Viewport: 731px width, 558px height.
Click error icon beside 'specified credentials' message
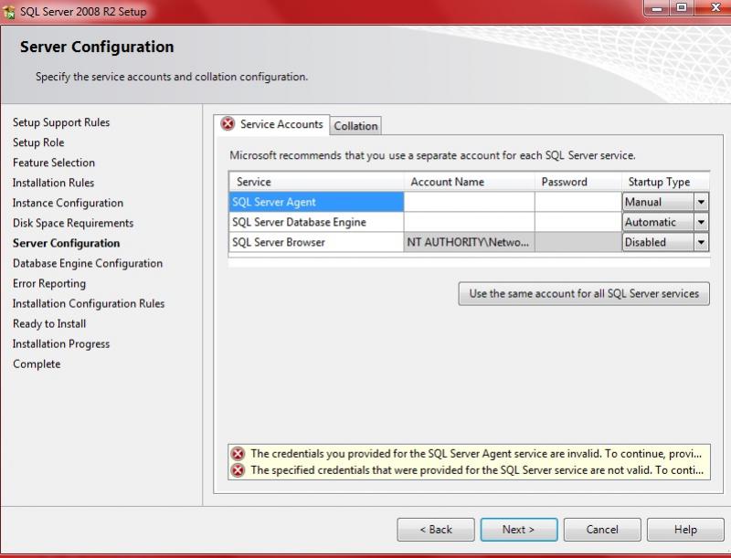click(238, 470)
